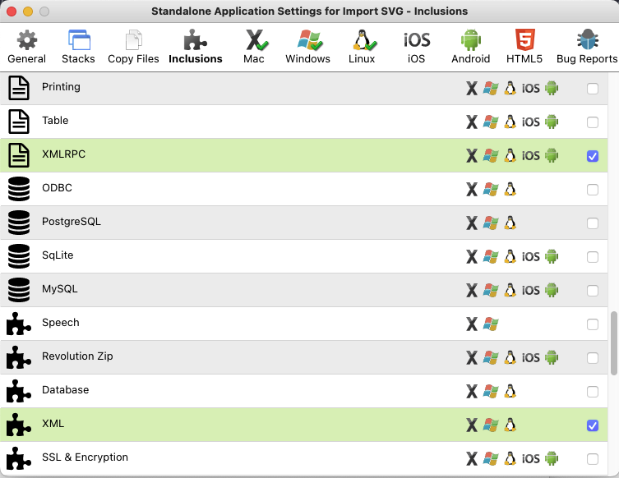Open the General settings pane
The image size is (619, 478).
tap(26, 47)
